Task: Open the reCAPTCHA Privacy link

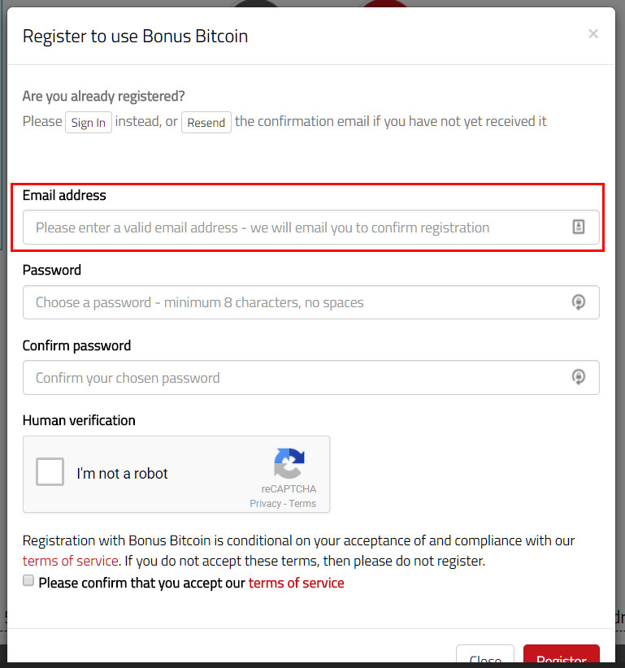Action: (x=265, y=504)
